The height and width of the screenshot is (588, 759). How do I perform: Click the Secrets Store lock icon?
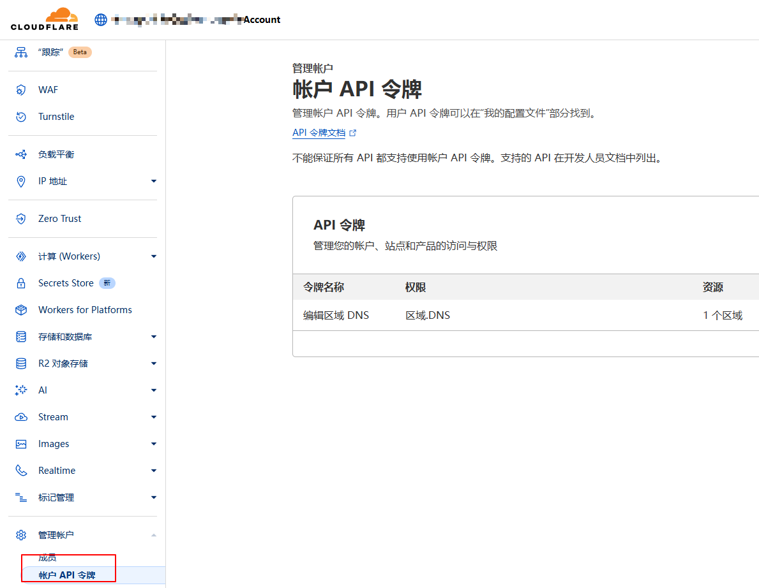21,283
